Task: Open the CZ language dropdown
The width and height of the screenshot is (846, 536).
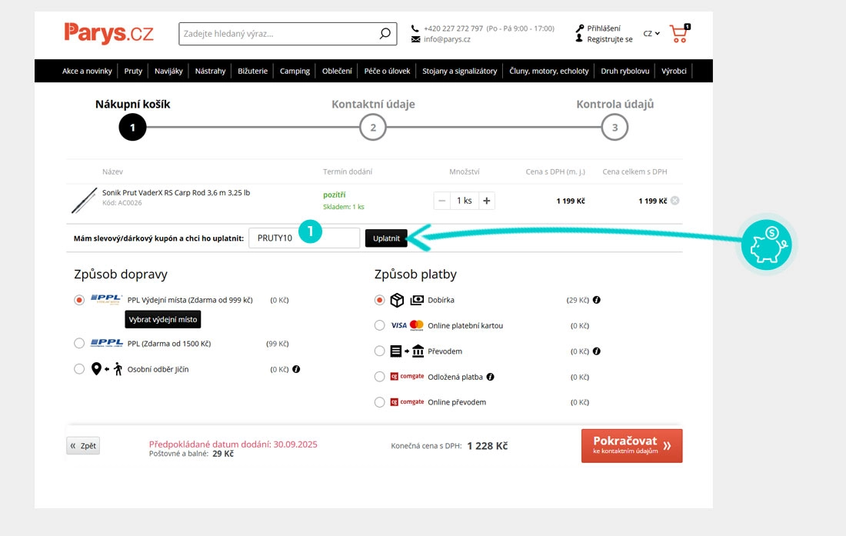Action: [x=651, y=34]
